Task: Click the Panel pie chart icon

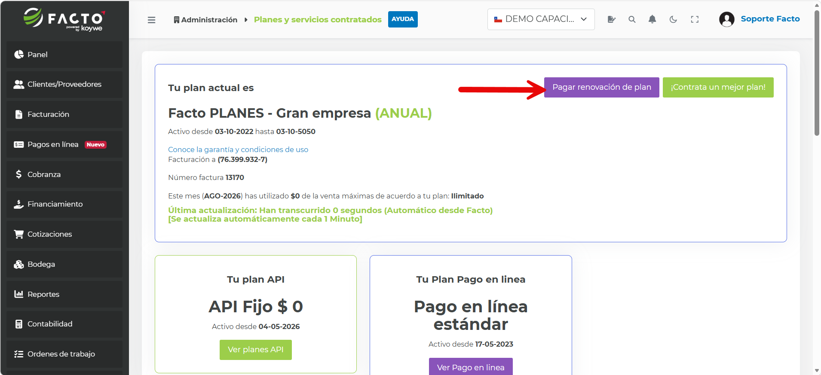Action: pos(19,55)
